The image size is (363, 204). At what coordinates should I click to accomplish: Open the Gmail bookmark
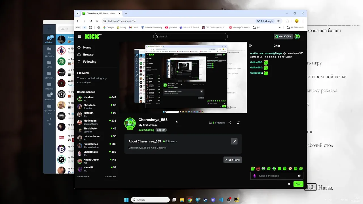(134, 27)
